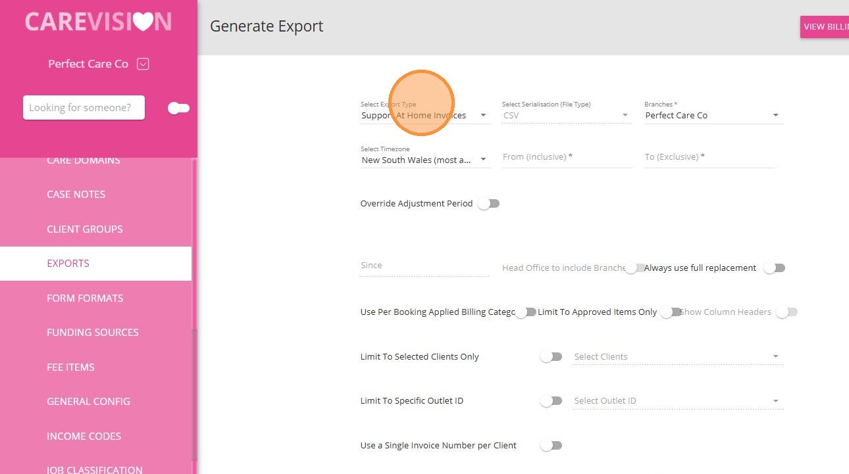Image resolution: width=849 pixels, height=474 pixels.
Task: Toggle Always use full replacement
Action: tap(774, 268)
